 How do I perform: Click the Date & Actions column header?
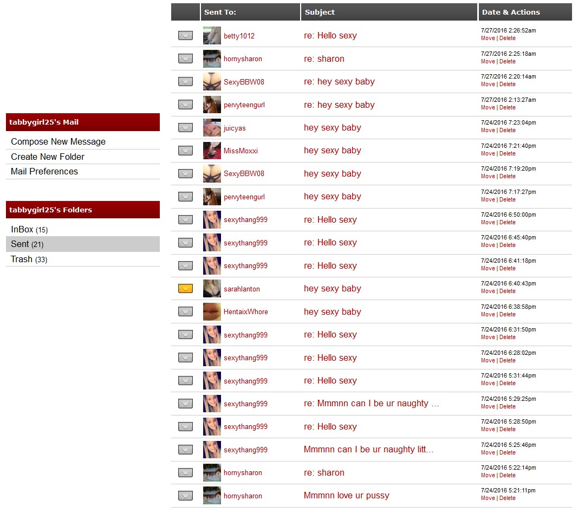pos(510,12)
